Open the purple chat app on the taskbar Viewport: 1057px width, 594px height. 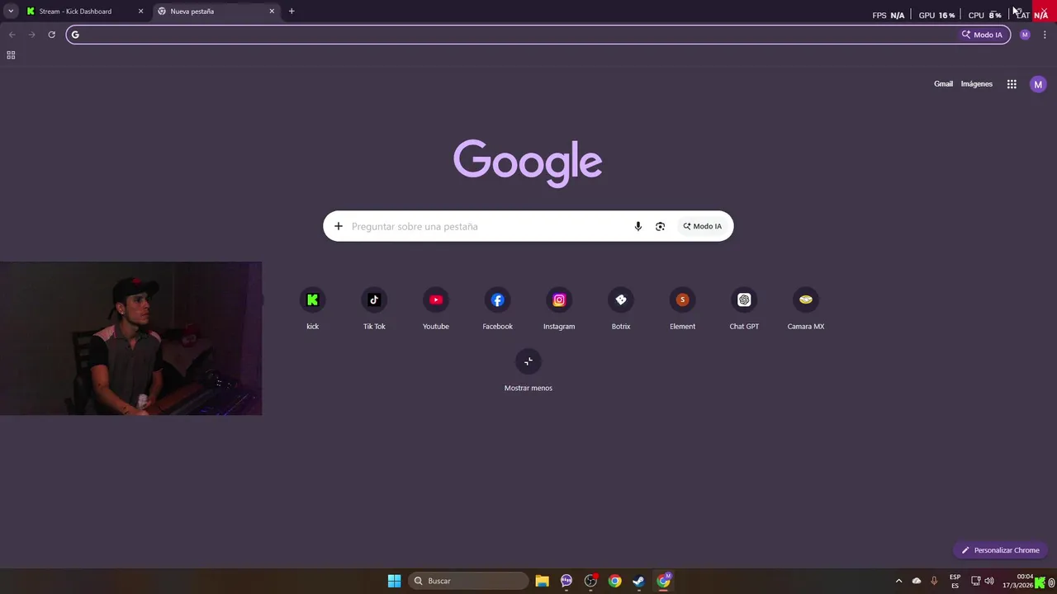(x=566, y=581)
